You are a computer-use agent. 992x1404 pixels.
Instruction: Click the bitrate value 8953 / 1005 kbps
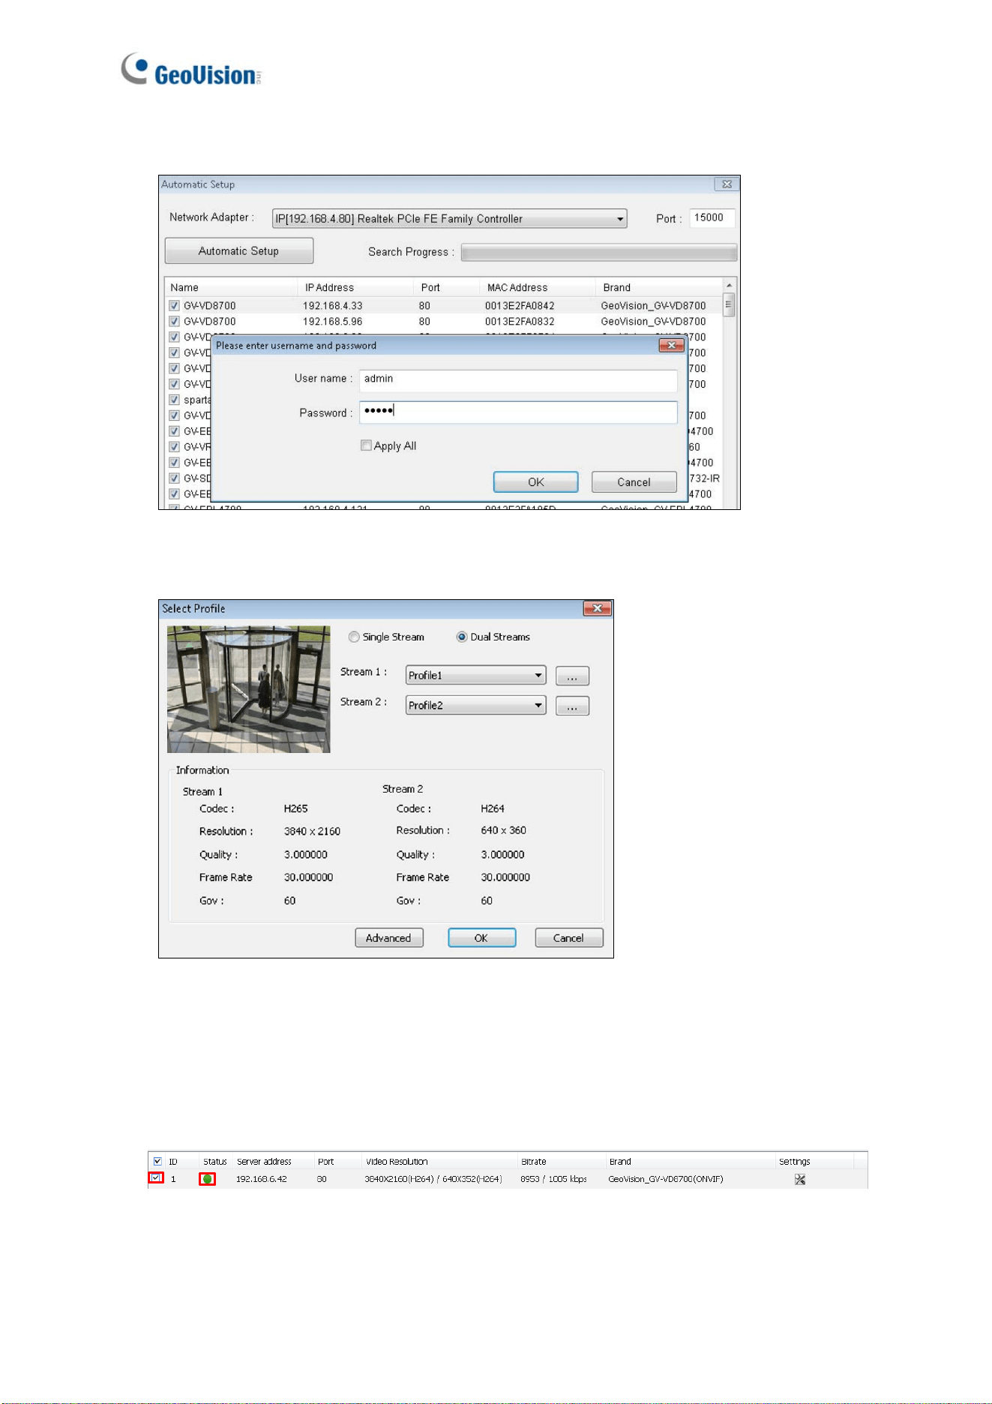553,1179
